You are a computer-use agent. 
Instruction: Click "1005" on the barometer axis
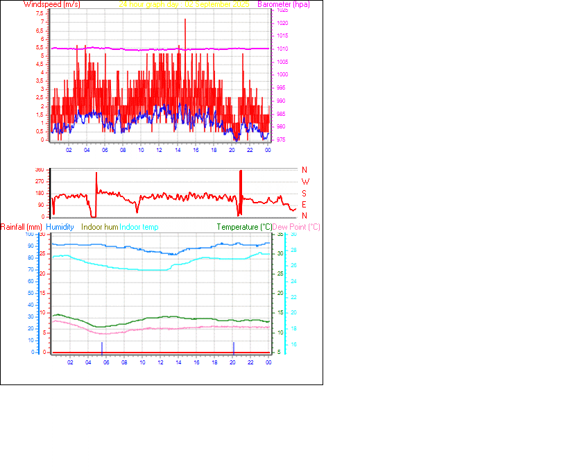coord(282,62)
